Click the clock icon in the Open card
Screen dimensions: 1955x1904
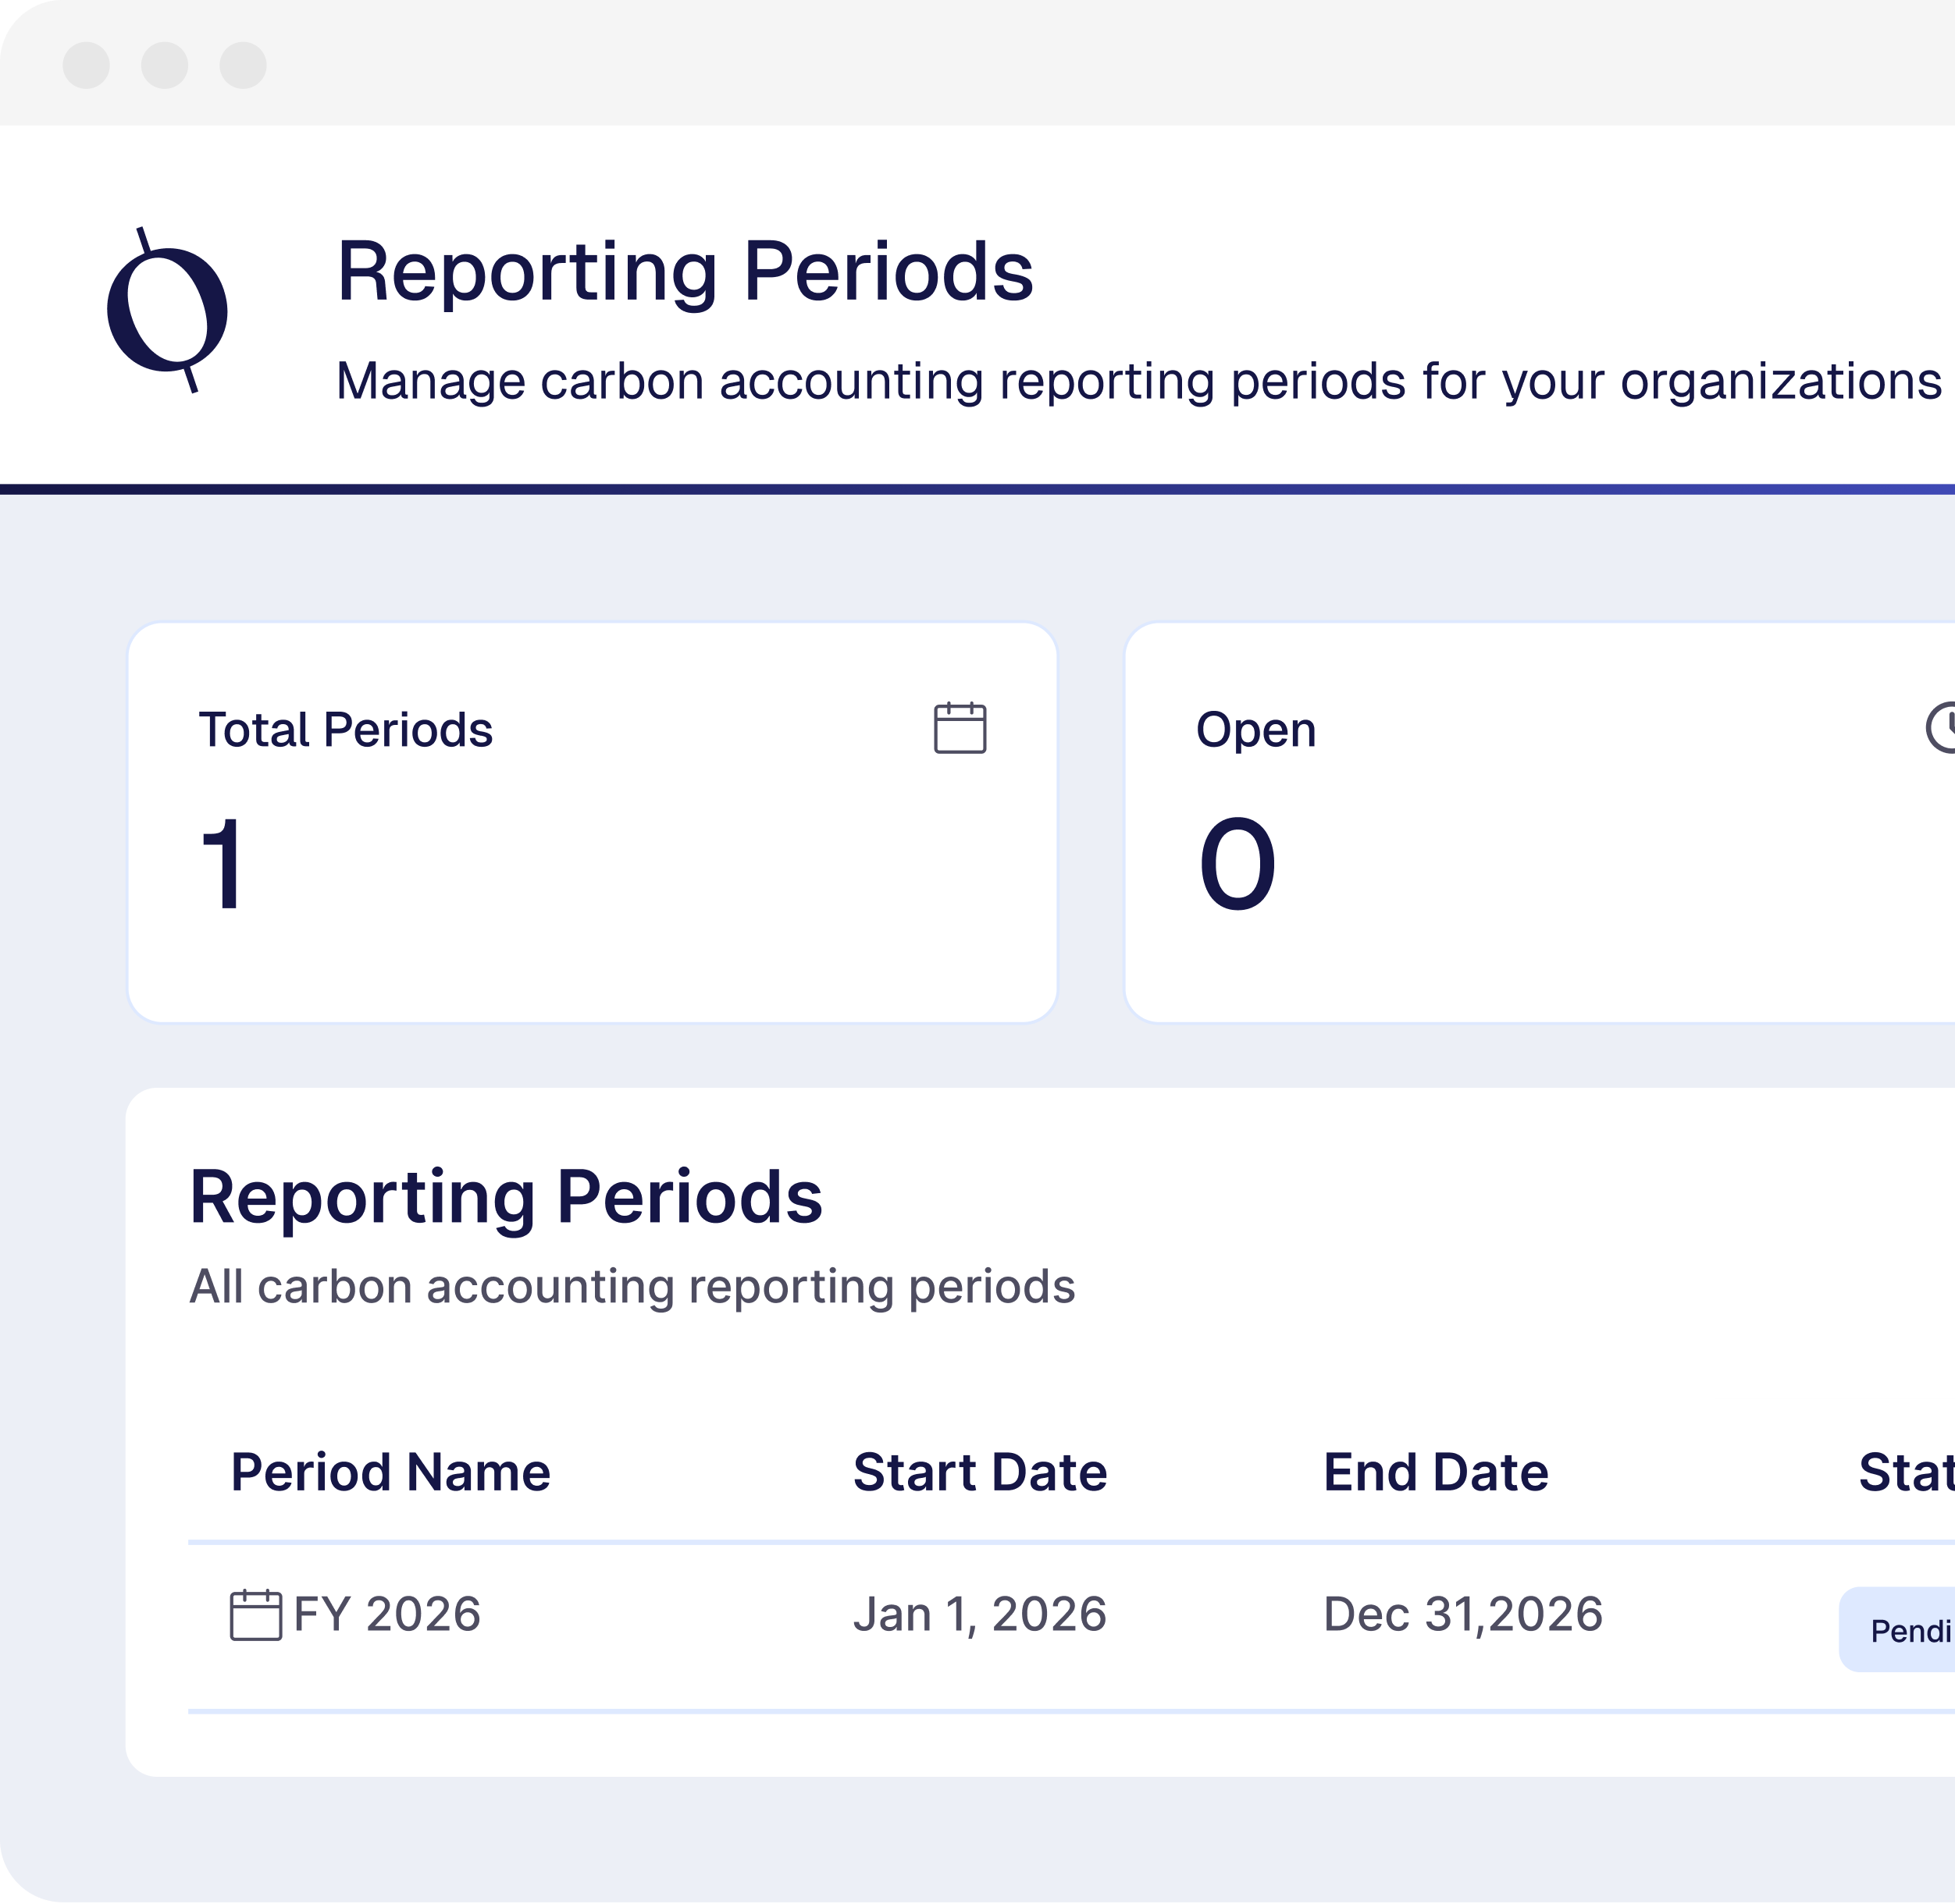pos(1942,727)
